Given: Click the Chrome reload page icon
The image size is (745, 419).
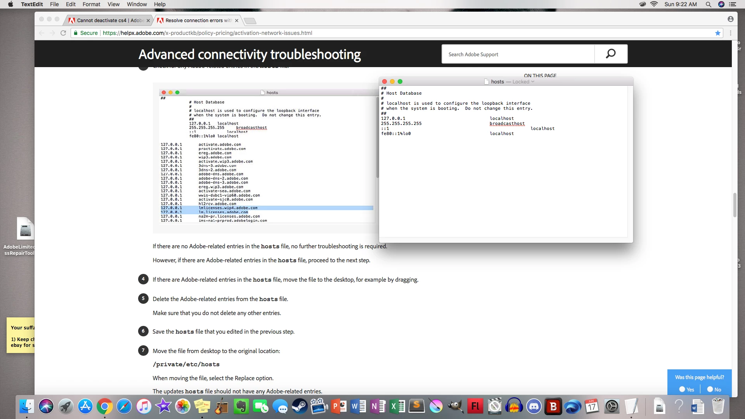Looking at the screenshot, I should point(63,33).
